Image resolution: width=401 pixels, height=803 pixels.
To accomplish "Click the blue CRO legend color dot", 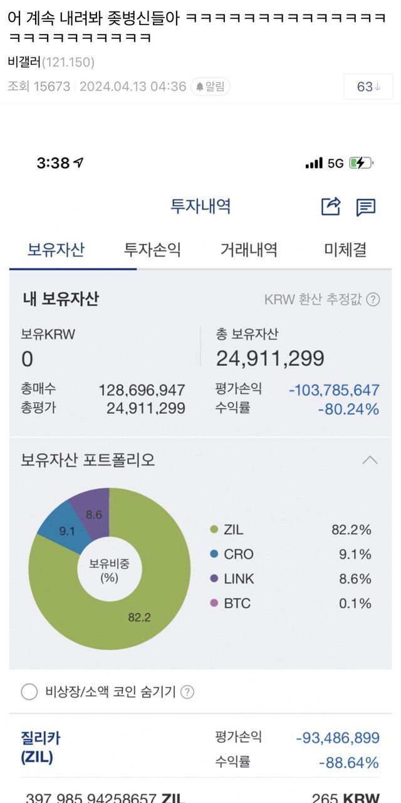I will pyautogui.click(x=214, y=555).
